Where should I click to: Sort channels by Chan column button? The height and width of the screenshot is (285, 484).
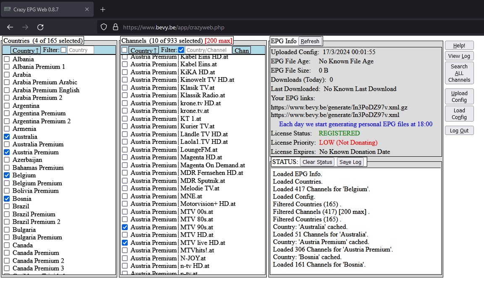(242, 50)
